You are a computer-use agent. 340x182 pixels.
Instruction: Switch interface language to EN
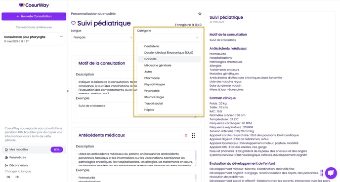[x=8, y=177]
